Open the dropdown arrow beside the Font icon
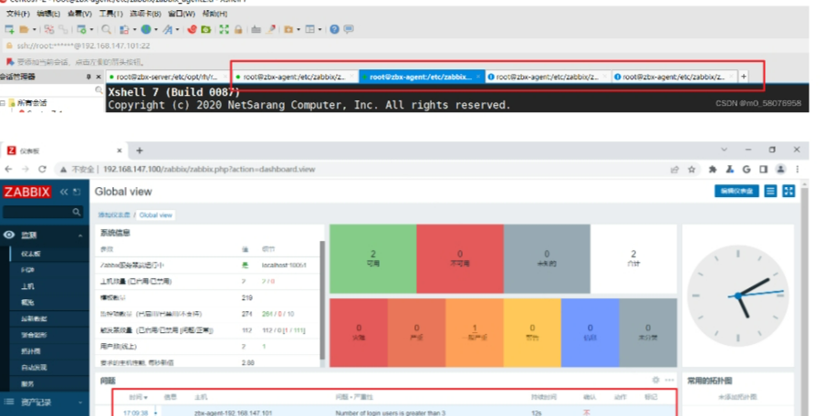Screen dimensions: 826x416 click(x=177, y=29)
